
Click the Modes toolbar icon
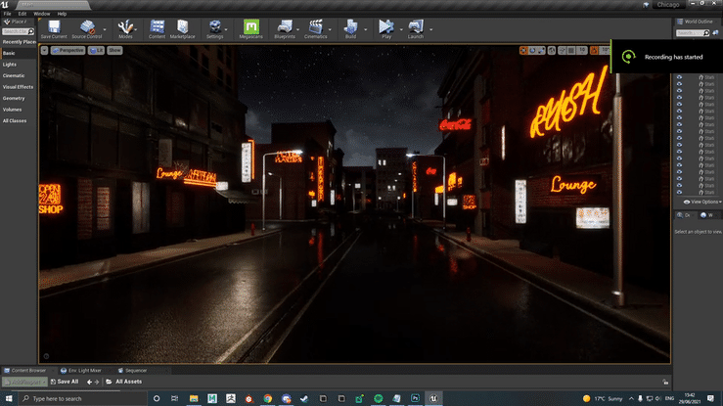click(x=125, y=29)
